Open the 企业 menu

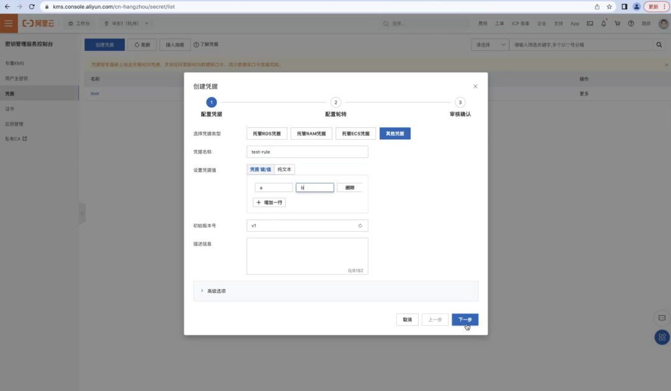(x=542, y=24)
